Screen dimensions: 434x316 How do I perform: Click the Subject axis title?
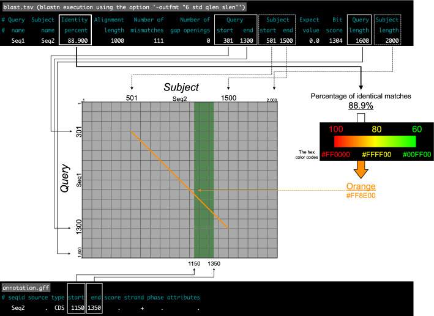(180, 87)
